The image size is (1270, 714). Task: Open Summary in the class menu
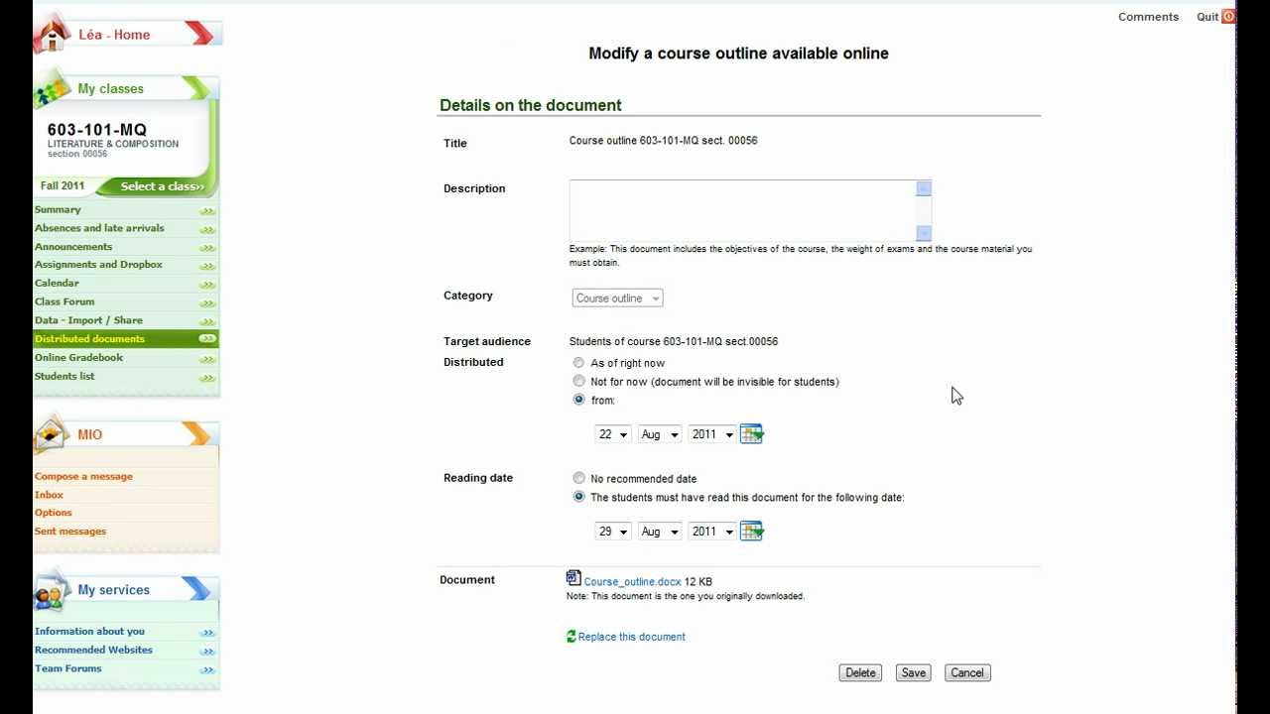click(58, 210)
